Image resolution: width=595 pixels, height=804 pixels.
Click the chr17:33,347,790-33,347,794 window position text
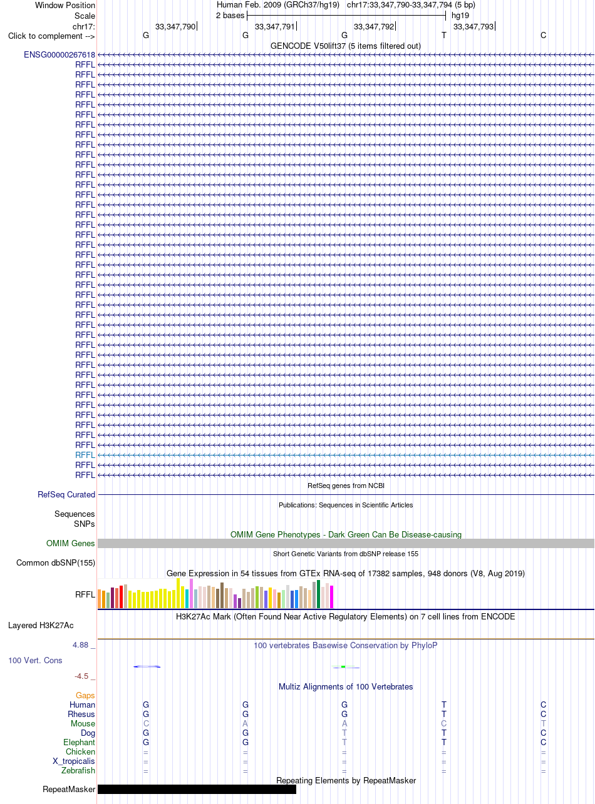(x=411, y=4)
